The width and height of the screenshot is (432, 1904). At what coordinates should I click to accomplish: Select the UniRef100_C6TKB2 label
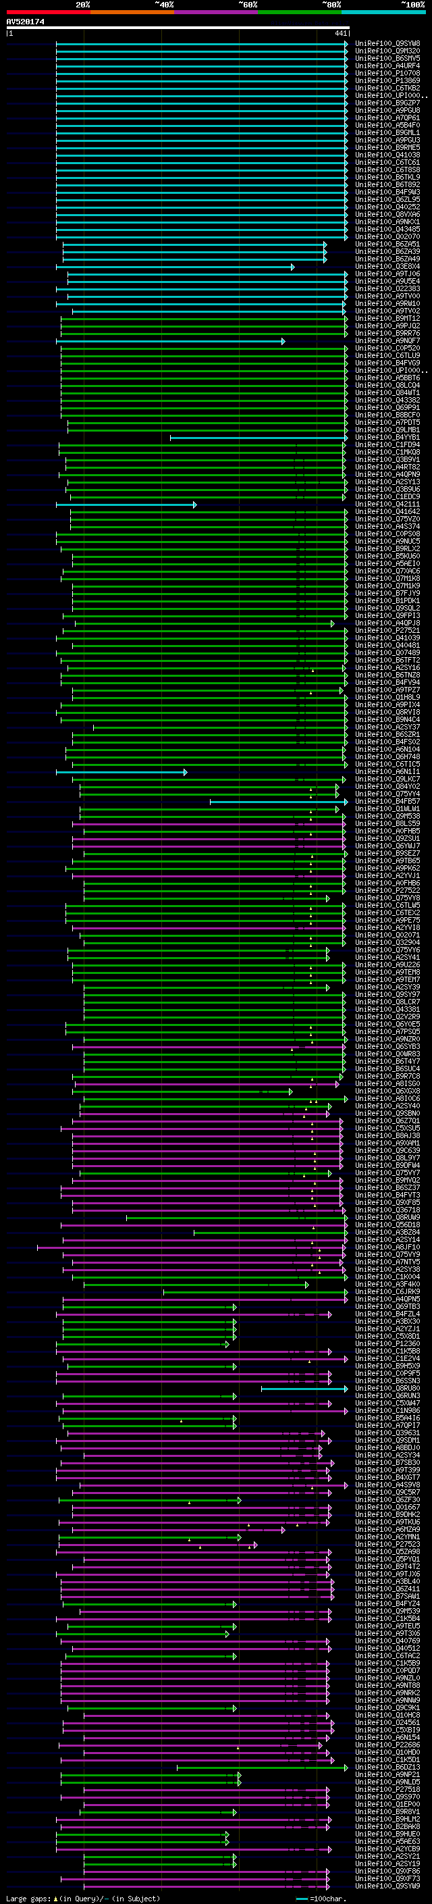pos(387,88)
